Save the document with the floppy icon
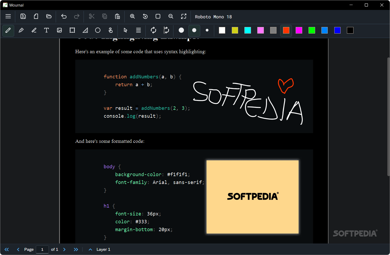 pyautogui.click(x=23, y=17)
